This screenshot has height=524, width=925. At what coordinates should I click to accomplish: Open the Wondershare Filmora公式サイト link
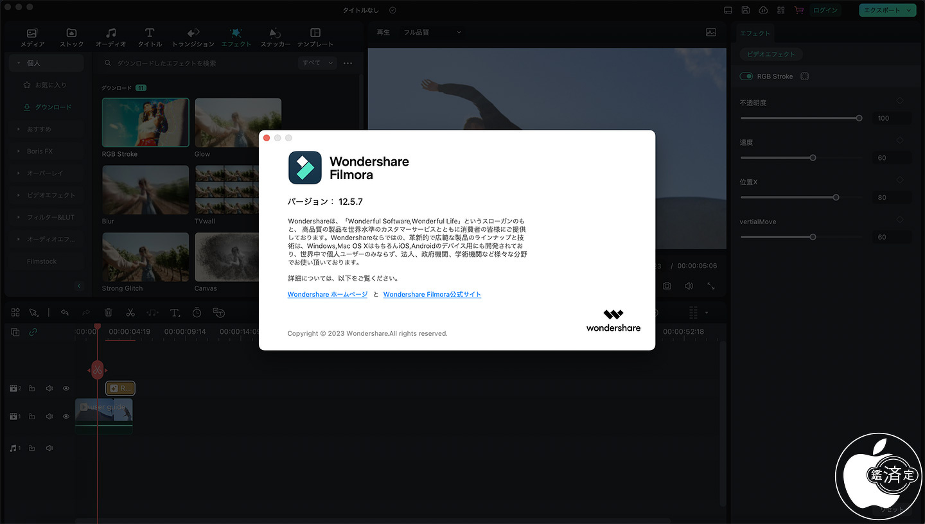coord(432,294)
